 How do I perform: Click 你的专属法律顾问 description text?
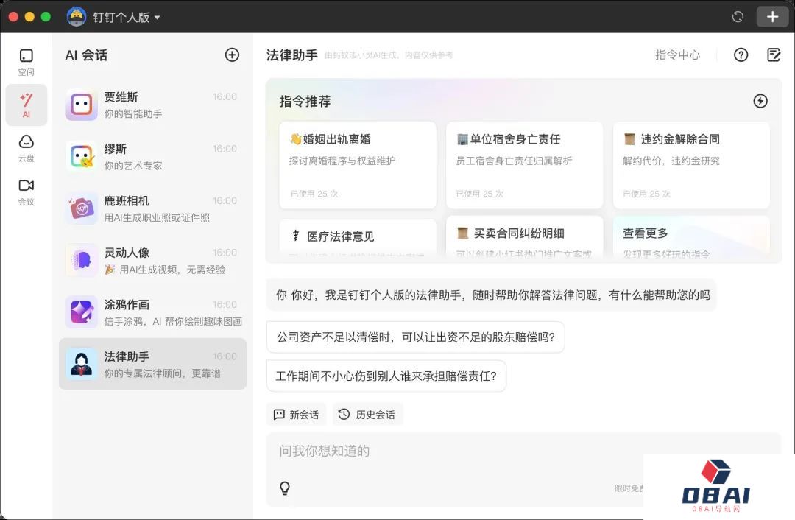[162, 373]
